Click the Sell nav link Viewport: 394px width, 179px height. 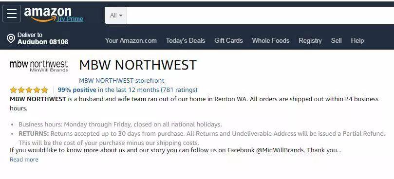336,41
